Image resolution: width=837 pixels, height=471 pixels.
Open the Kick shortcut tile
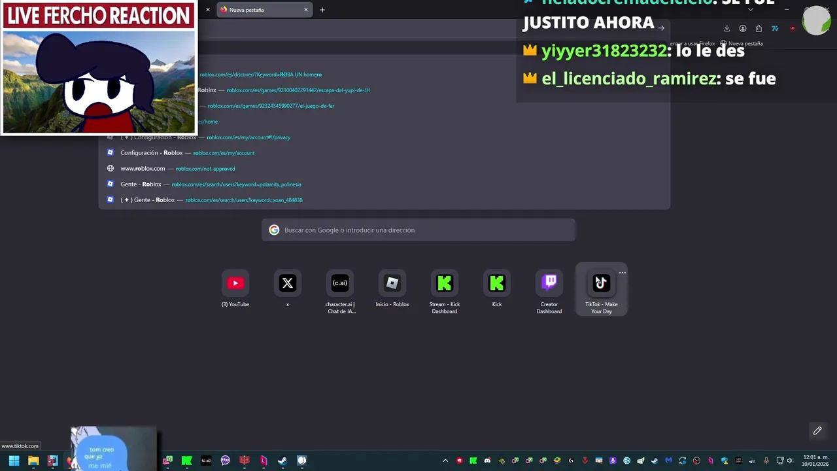coord(497,289)
